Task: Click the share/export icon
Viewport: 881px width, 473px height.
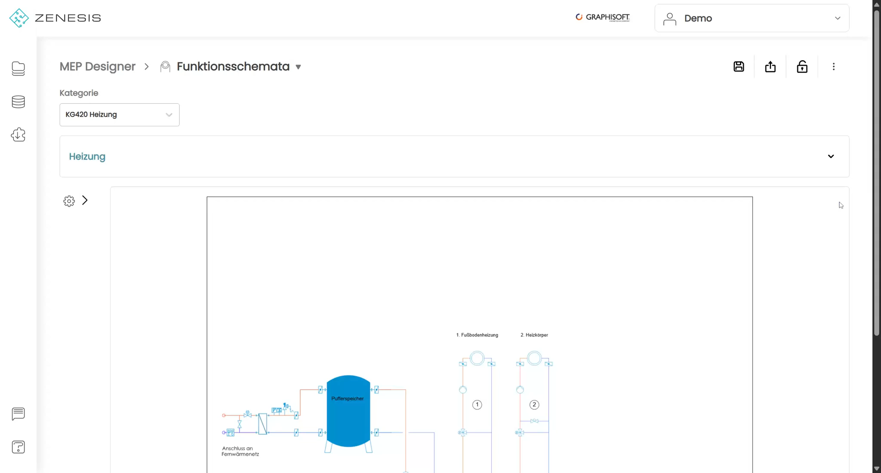Action: (x=770, y=67)
